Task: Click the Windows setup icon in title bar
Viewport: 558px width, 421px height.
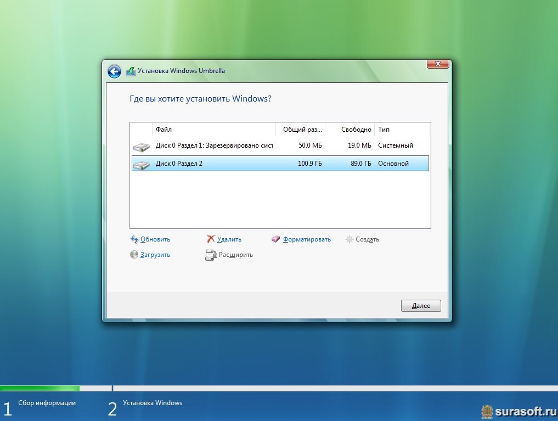Action: [x=131, y=71]
